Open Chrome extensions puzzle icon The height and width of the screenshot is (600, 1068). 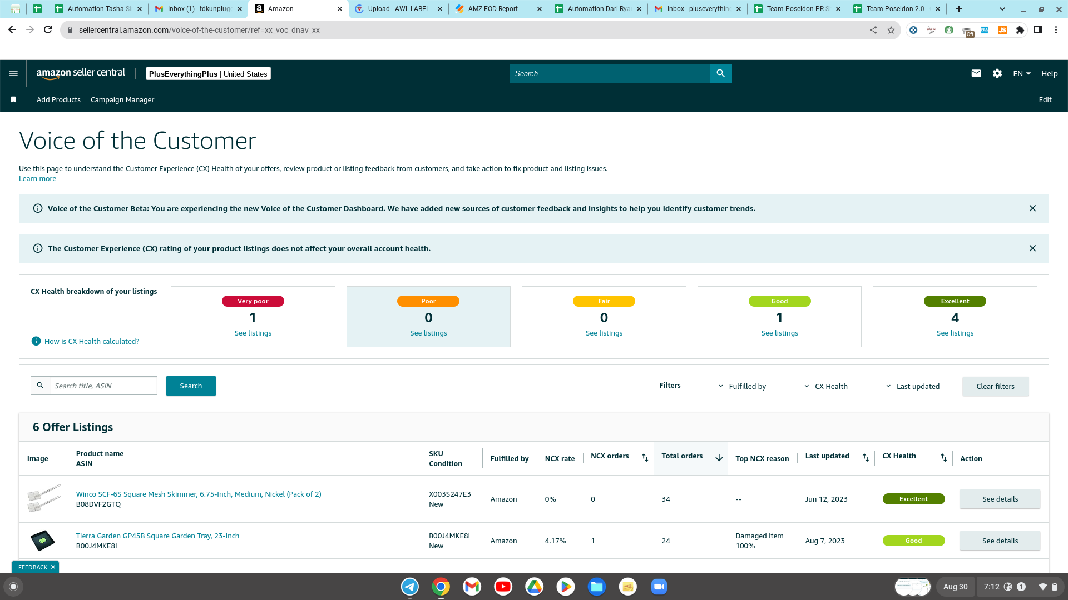tap(1020, 30)
